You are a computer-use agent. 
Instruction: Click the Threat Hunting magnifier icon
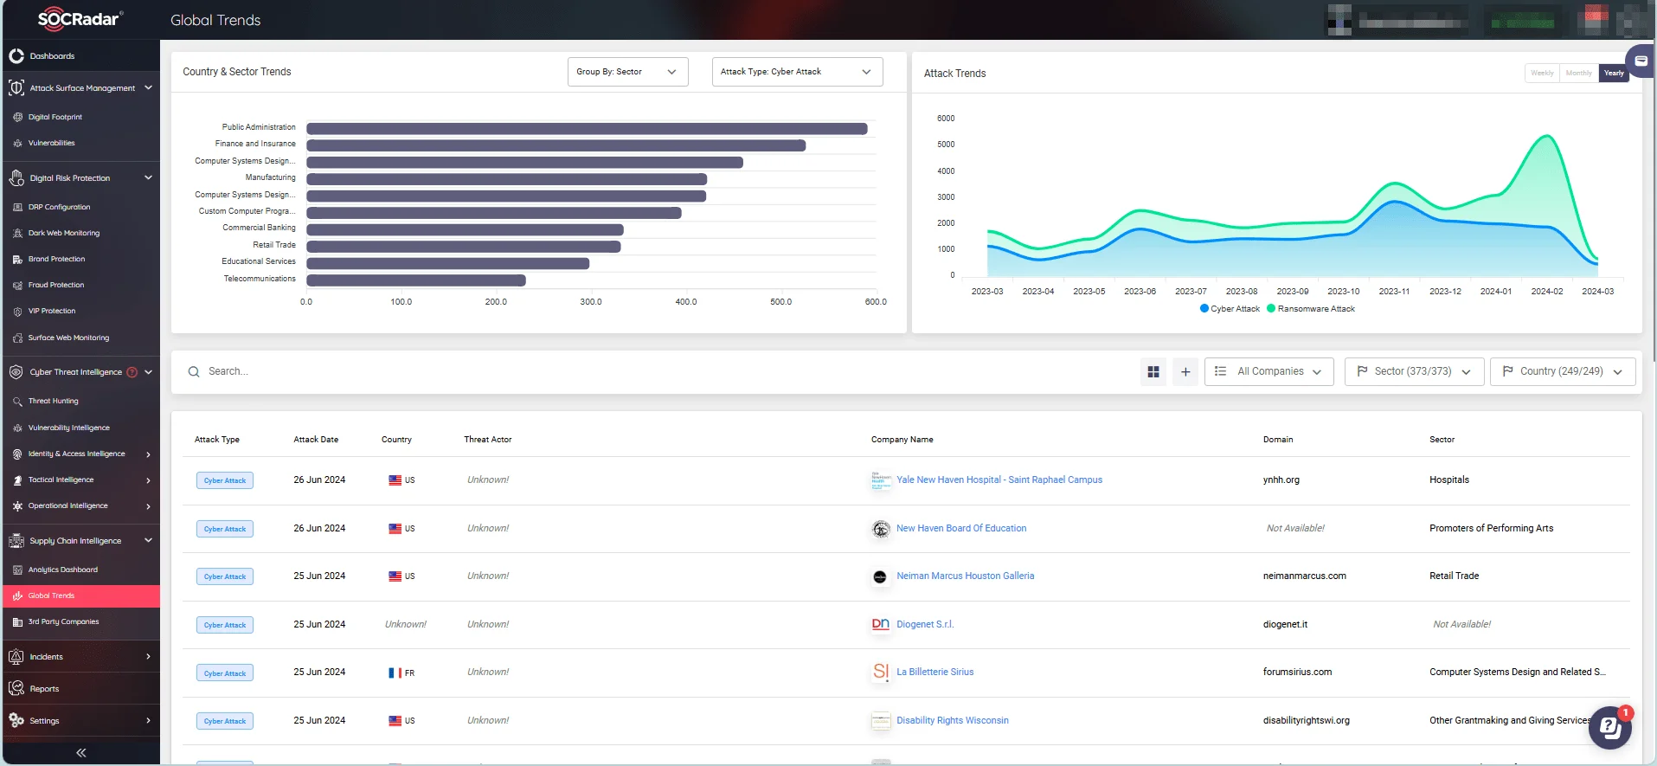[x=17, y=402]
